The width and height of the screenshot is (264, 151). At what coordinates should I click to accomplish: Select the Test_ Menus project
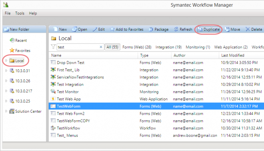click(x=67, y=135)
